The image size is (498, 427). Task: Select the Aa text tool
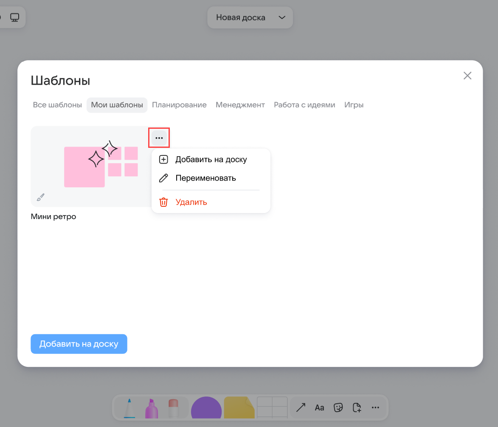[319, 408]
